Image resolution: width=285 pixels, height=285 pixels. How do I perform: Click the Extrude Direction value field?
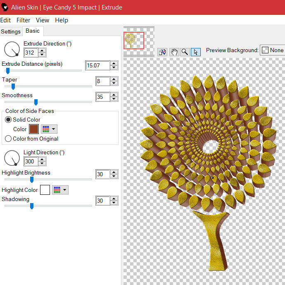(31, 53)
